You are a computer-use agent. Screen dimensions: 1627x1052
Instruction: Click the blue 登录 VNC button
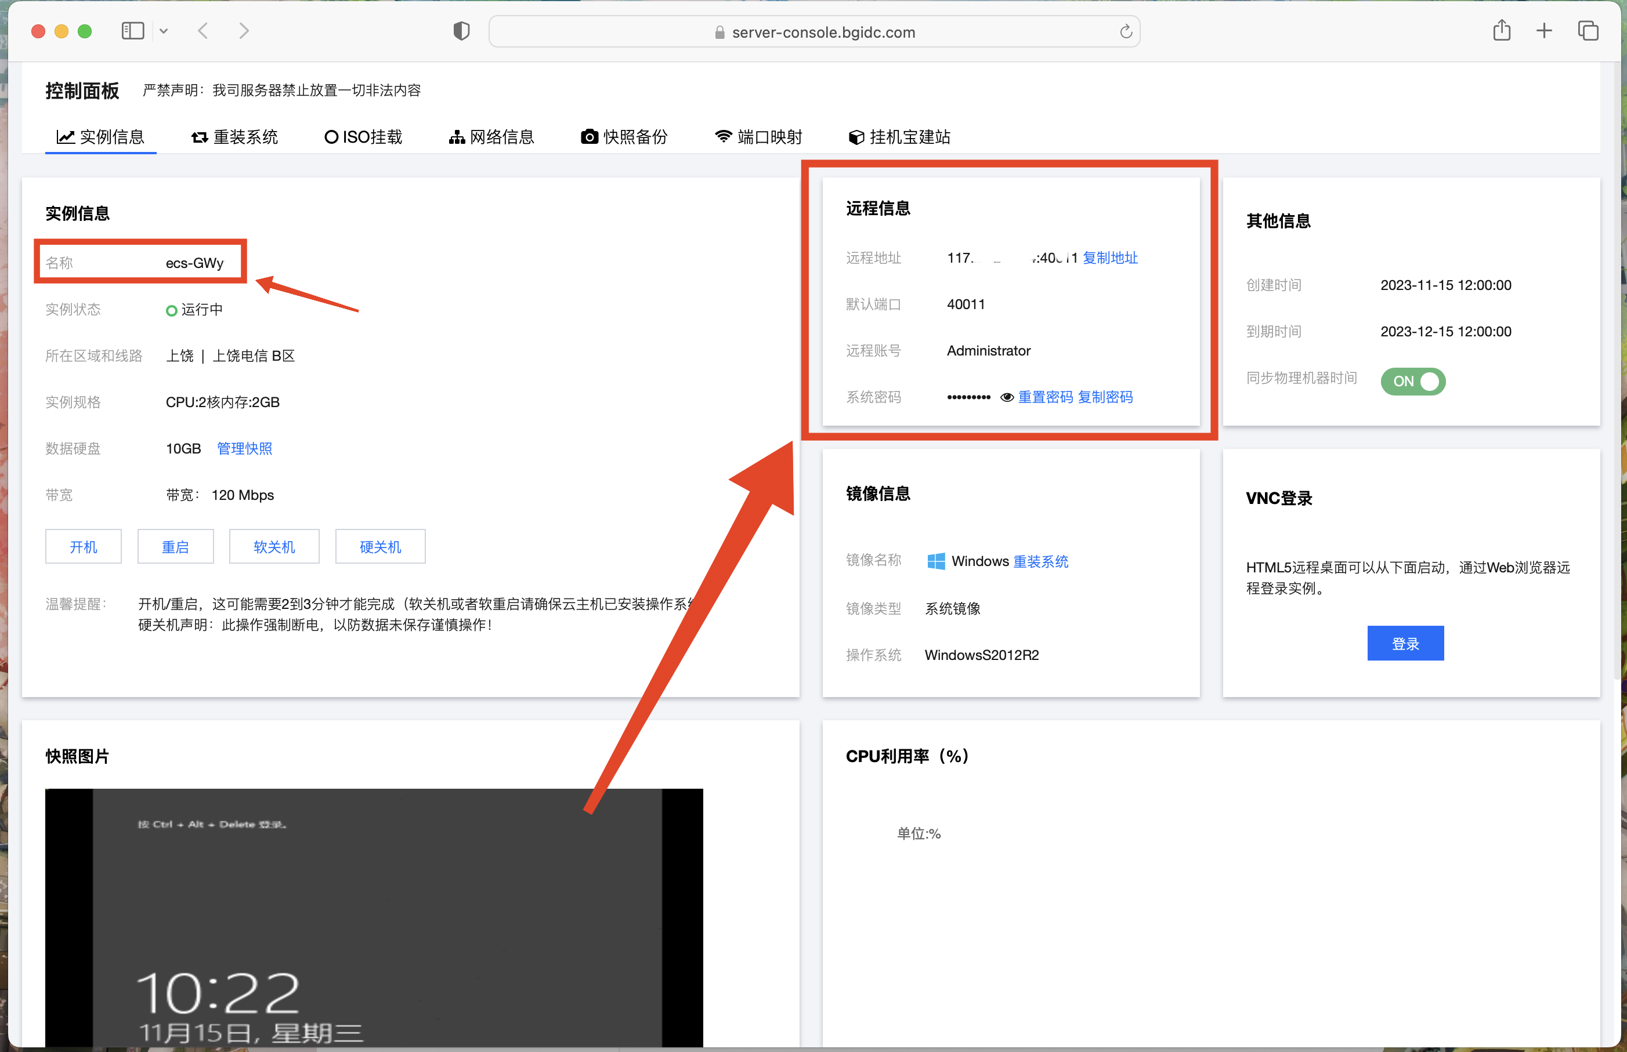pyautogui.click(x=1405, y=643)
